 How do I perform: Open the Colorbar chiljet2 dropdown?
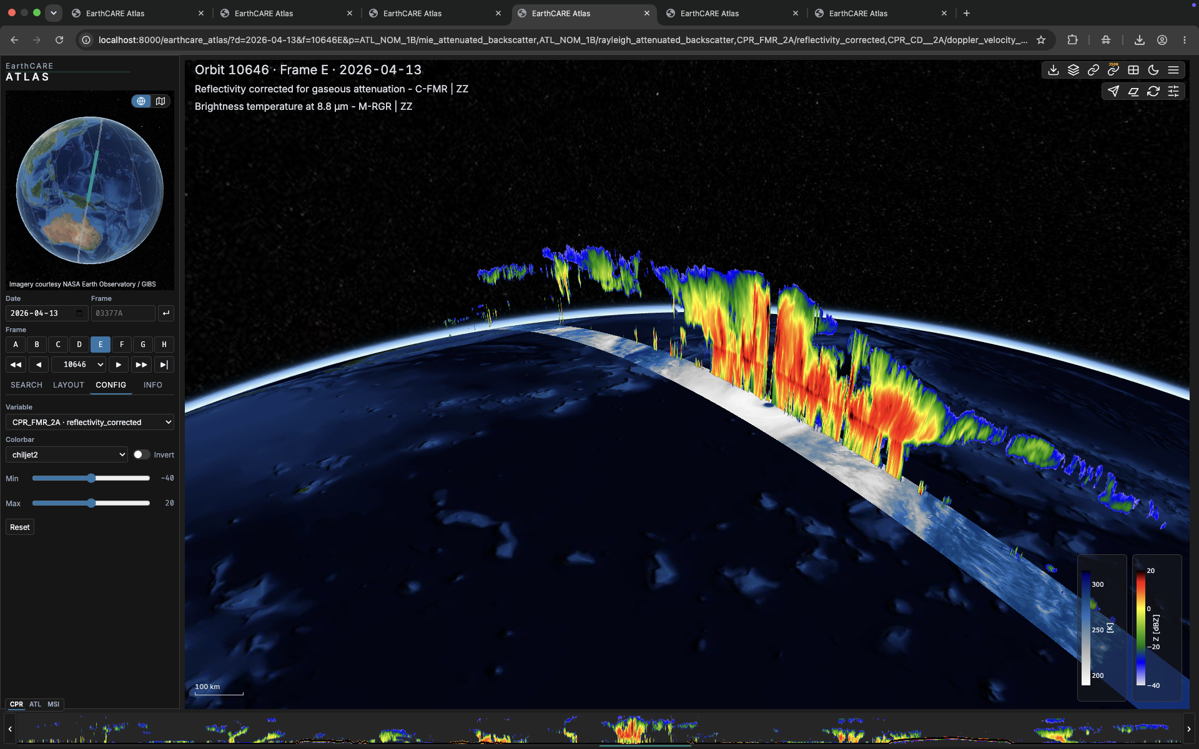click(x=67, y=454)
